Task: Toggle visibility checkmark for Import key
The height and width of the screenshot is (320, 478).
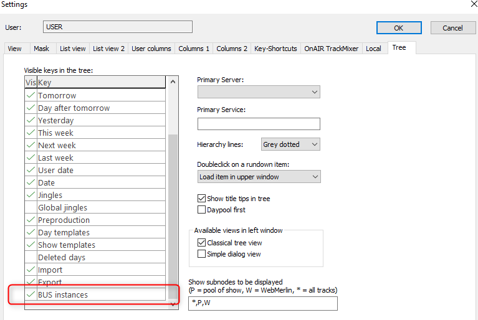Action: pyautogui.click(x=30, y=270)
